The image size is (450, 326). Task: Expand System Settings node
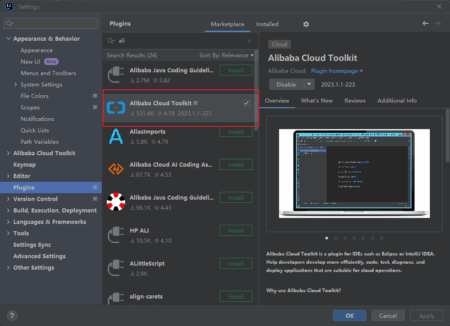16,84
